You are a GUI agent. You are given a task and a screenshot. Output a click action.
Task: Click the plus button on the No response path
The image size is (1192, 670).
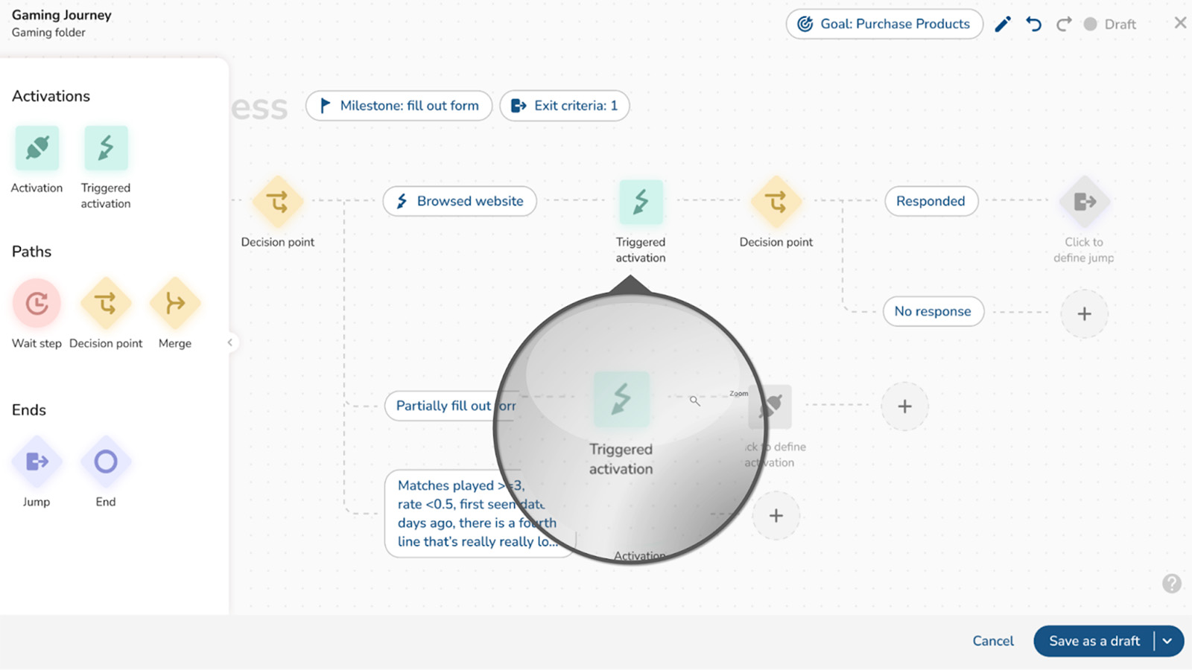(x=1084, y=313)
